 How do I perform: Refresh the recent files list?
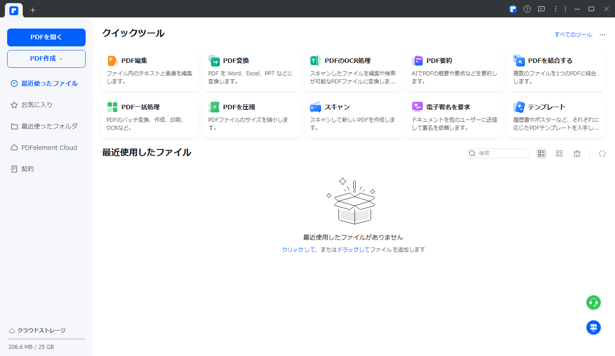click(x=603, y=153)
